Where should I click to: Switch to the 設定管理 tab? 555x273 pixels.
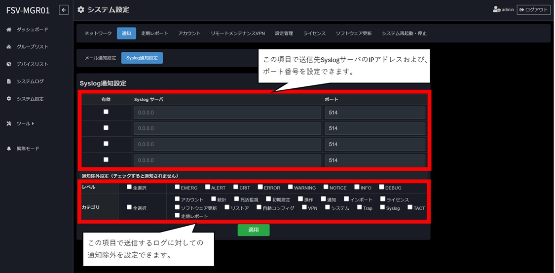click(x=284, y=33)
